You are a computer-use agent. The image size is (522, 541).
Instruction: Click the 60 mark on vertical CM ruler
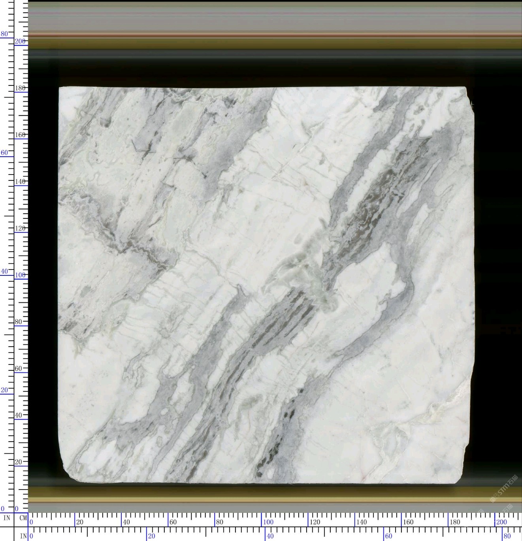point(19,368)
